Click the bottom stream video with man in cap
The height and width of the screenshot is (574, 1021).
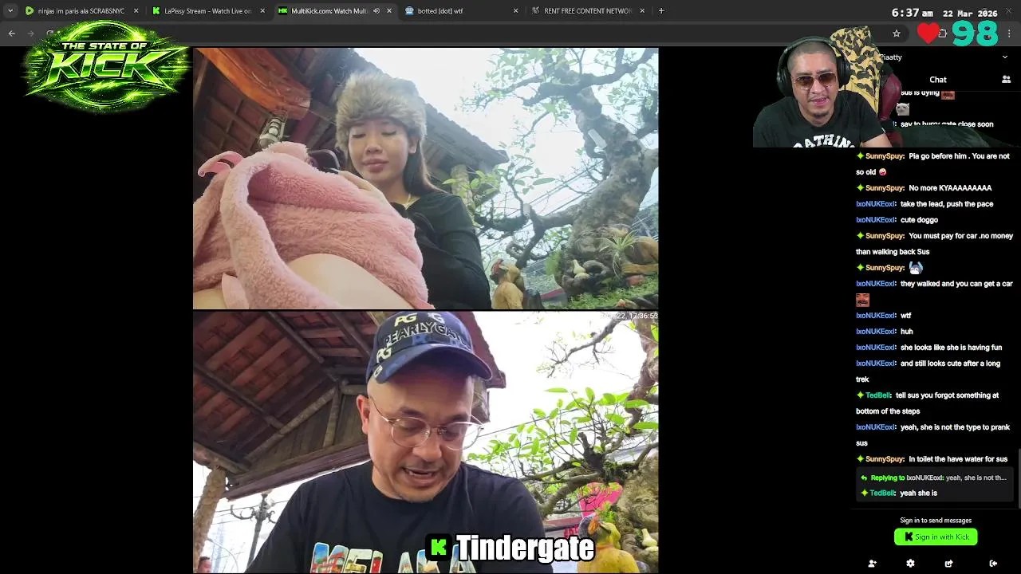[426, 442]
